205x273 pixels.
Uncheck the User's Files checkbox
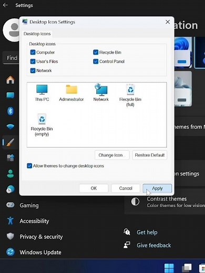(33, 61)
